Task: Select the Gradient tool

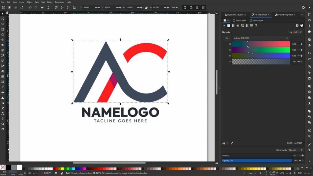Action: (x=3, y=77)
